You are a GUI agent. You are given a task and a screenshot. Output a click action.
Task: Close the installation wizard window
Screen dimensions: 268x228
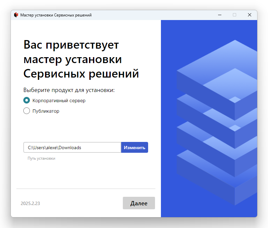250,15
